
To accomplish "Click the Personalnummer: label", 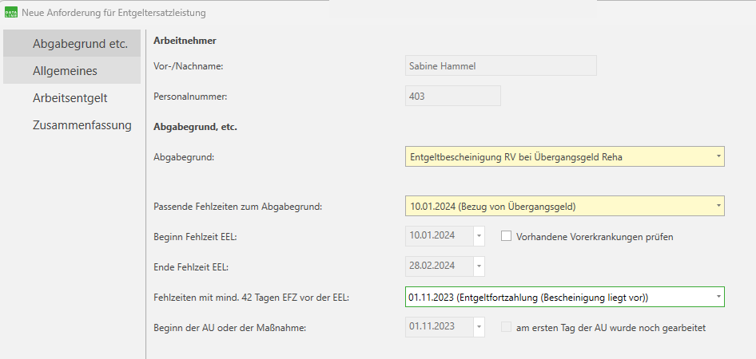I will 190,97.
